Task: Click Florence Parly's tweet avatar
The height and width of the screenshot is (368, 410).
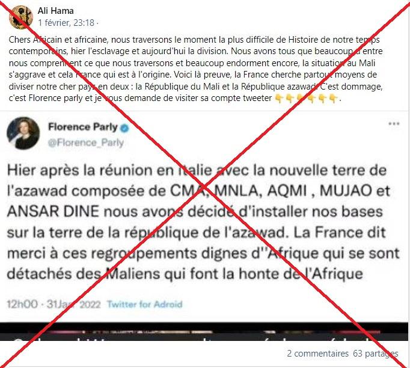Action: pos(23,133)
